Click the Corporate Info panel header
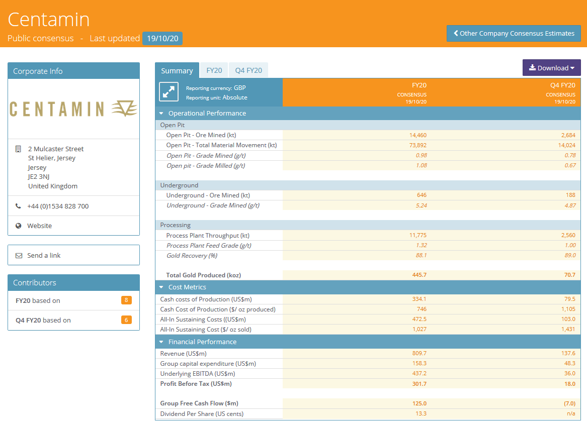 click(x=74, y=71)
